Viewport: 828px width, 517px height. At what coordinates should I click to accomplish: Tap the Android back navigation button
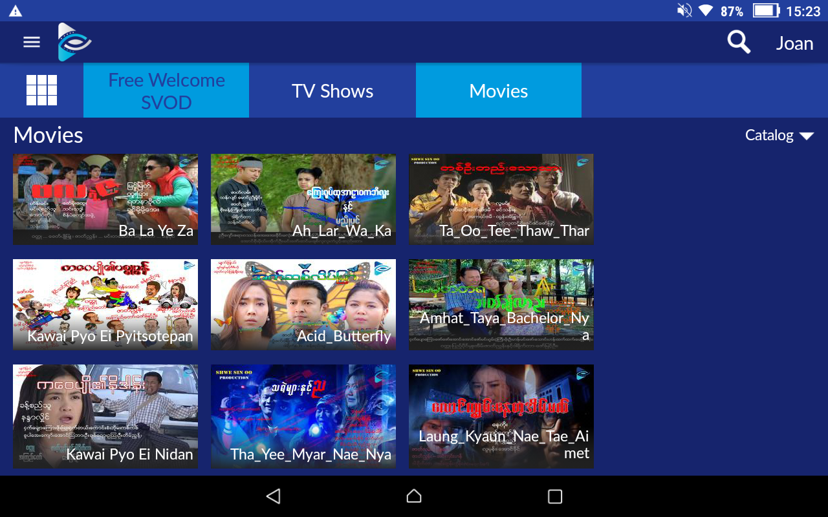click(x=274, y=496)
